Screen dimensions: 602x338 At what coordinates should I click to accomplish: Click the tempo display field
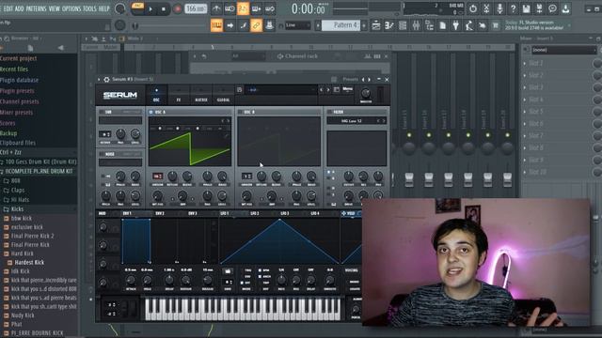point(196,8)
